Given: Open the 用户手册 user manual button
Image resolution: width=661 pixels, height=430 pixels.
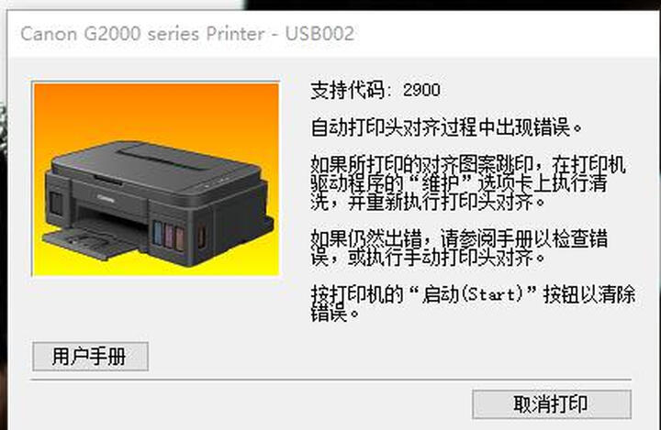Looking at the screenshot, I should click(90, 357).
